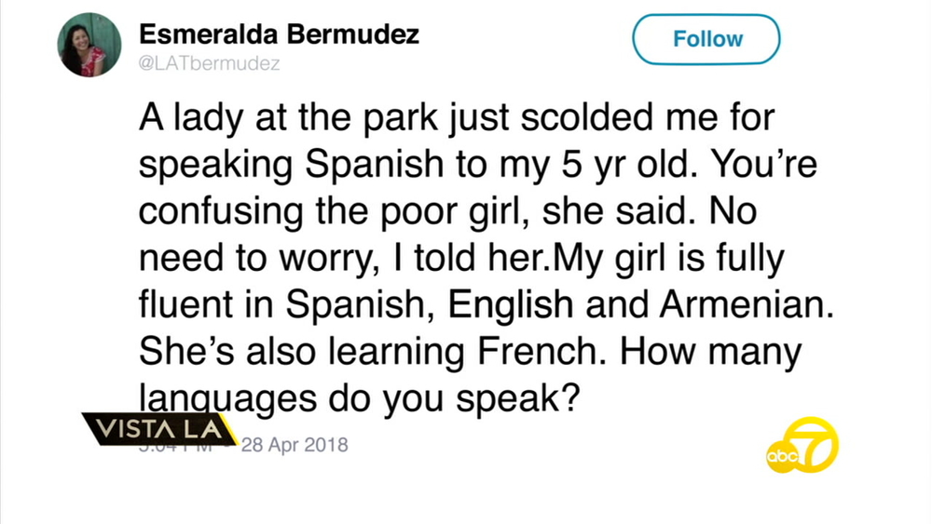The image size is (932, 524).
Task: Open the @LATbermudez handle link
Action: click(209, 63)
